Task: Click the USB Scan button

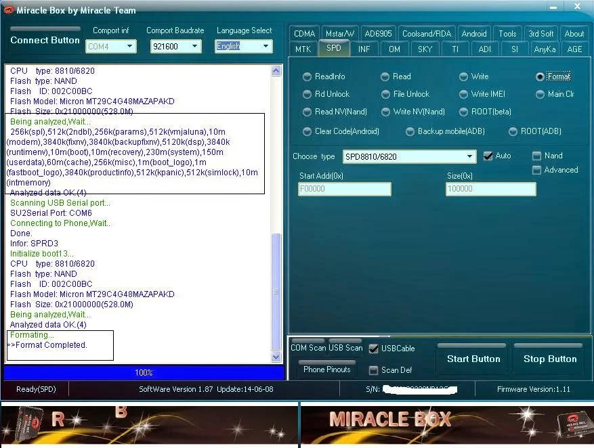Action: pyautogui.click(x=345, y=347)
